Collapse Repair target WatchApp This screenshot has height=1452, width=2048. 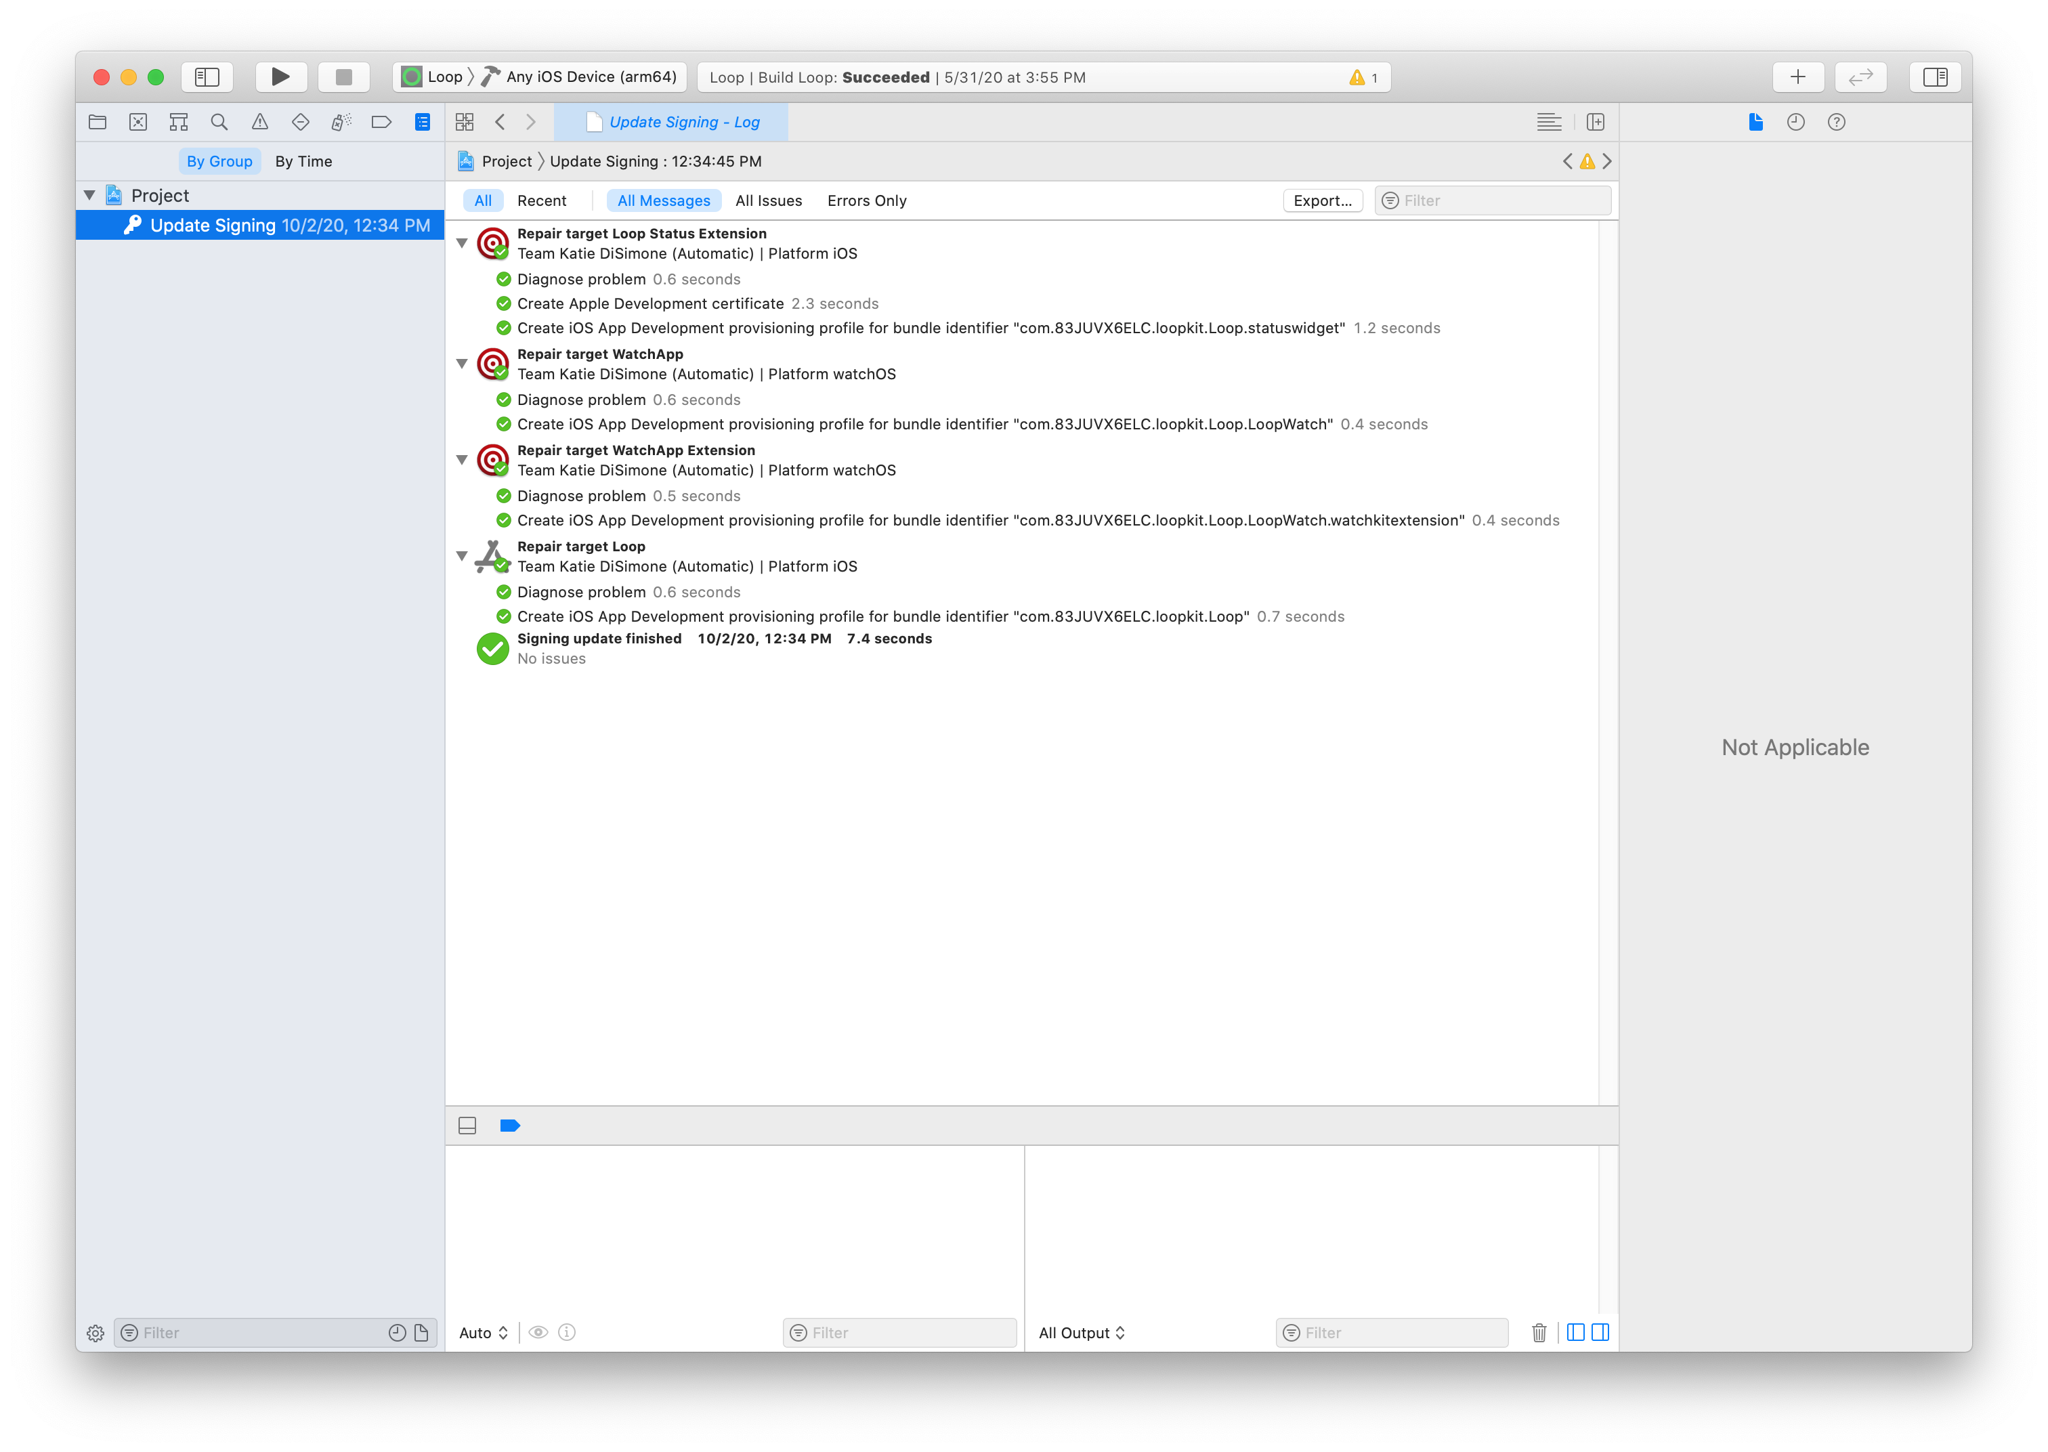462,364
